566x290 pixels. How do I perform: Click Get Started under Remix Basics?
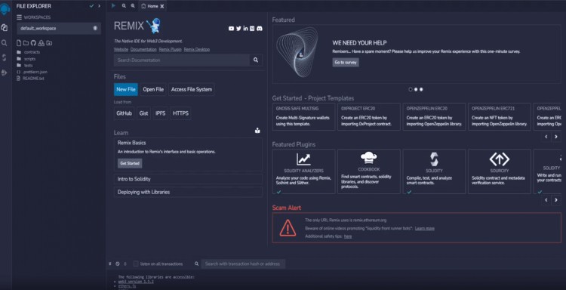tap(130, 163)
